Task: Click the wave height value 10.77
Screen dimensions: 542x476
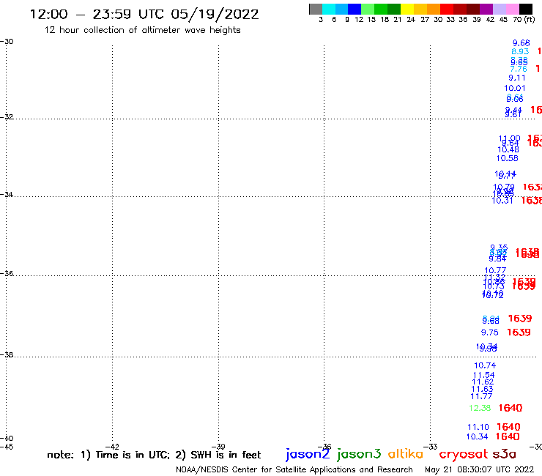Action: (x=495, y=270)
